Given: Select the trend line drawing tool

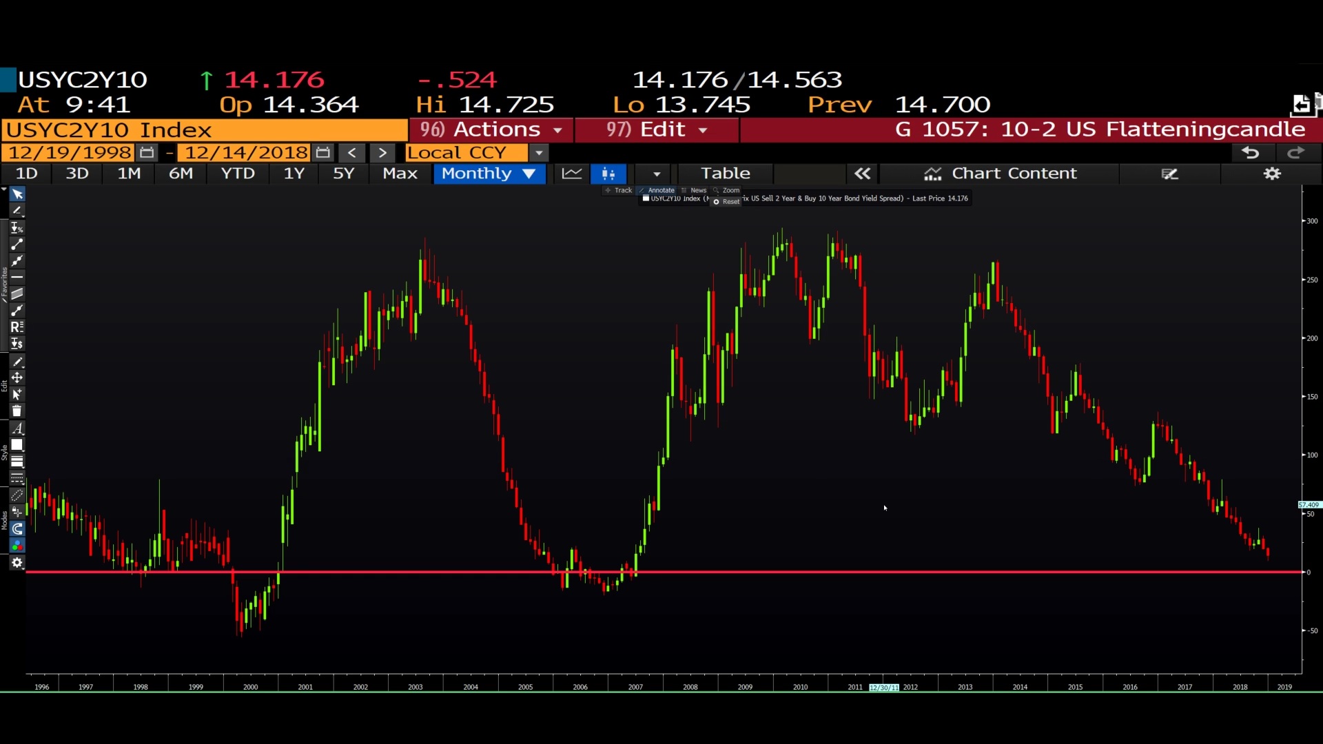Looking at the screenshot, I should coord(17,245).
